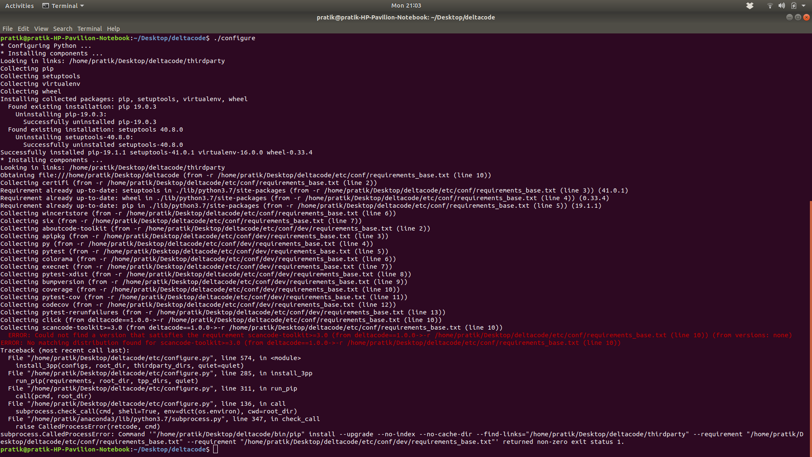The image size is (812, 457).
Task: Click 'Installing collected packages' line
Action: 124,99
